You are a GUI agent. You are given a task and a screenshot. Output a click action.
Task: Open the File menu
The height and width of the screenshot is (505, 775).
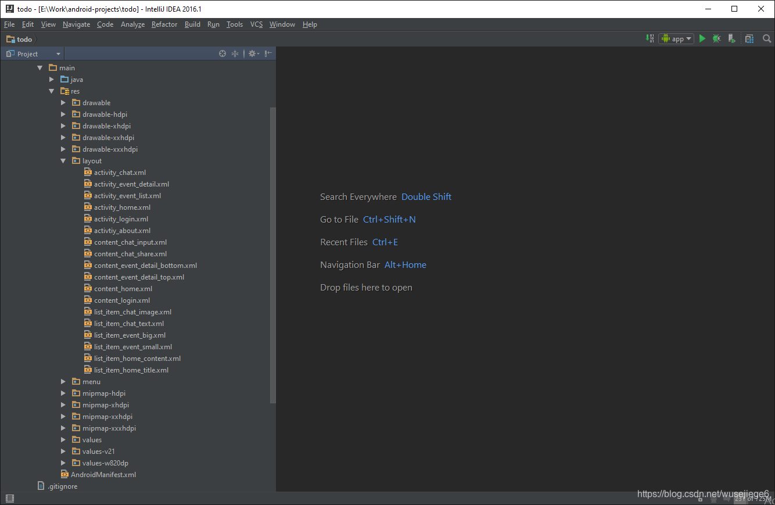9,24
